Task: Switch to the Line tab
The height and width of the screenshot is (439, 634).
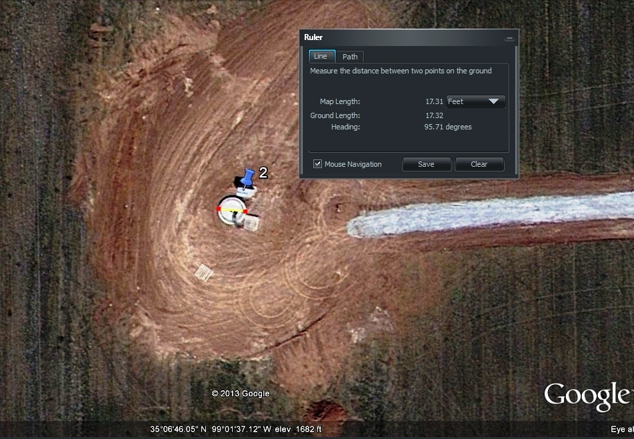Action: (322, 56)
